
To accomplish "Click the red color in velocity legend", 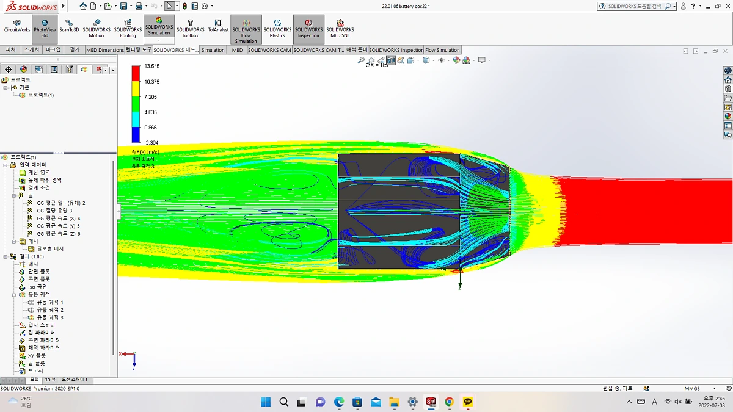I will tap(136, 72).
